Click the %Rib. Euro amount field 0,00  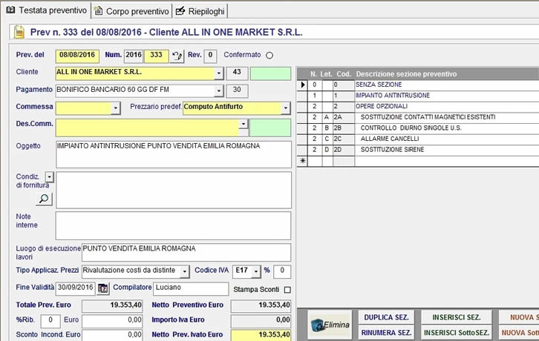(x=112, y=321)
